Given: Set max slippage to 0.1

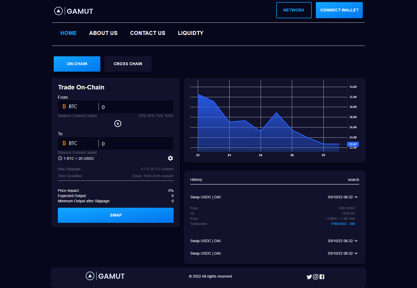Looking at the screenshot, I should [x=143, y=169].
